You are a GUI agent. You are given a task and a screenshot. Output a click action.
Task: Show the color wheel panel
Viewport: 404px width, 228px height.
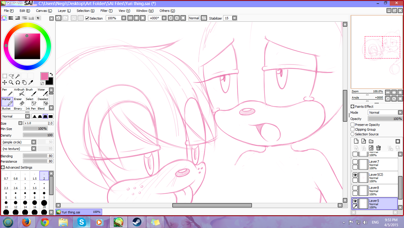coord(4,18)
